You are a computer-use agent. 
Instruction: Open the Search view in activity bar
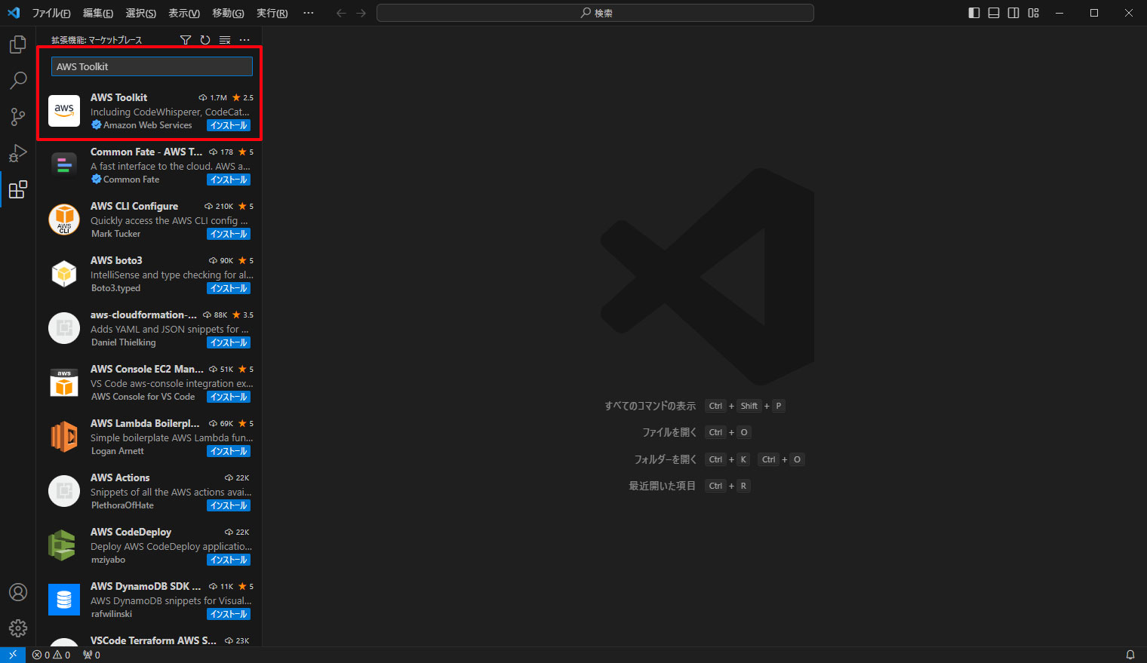(18, 81)
